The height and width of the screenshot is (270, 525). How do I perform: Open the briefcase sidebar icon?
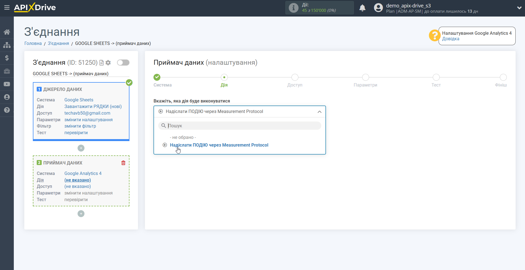click(x=7, y=71)
